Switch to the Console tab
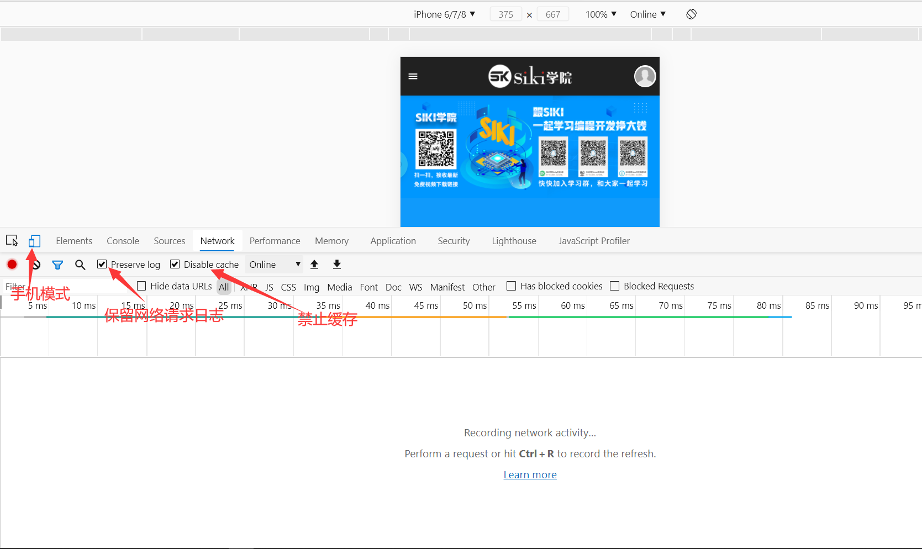 pos(123,241)
